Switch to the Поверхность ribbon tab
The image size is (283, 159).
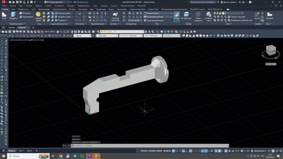tap(23, 9)
